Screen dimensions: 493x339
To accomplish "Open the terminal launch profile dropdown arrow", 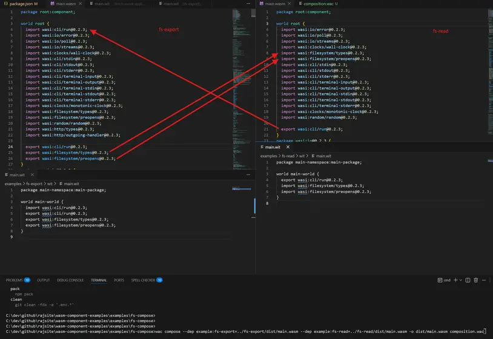I will pos(462,280).
